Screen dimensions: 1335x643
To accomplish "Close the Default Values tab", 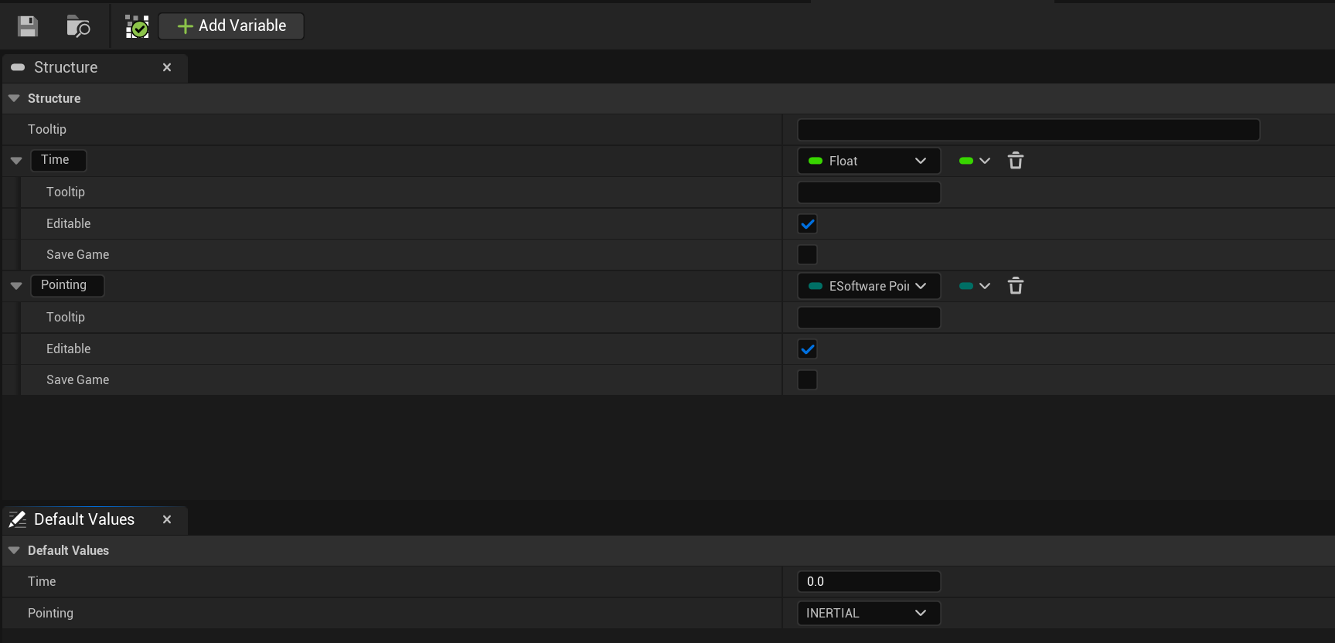I will 167,519.
